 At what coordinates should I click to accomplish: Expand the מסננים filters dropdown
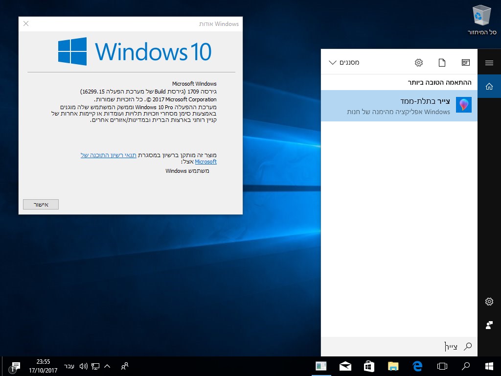pos(344,62)
